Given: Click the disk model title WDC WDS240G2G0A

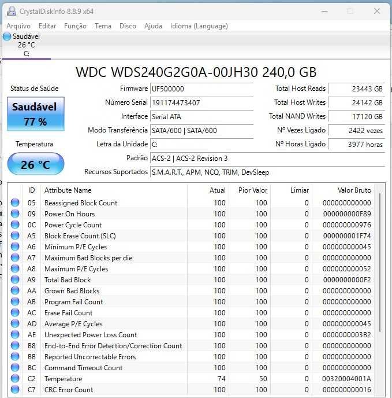Looking at the screenshot, I should [x=196, y=72].
